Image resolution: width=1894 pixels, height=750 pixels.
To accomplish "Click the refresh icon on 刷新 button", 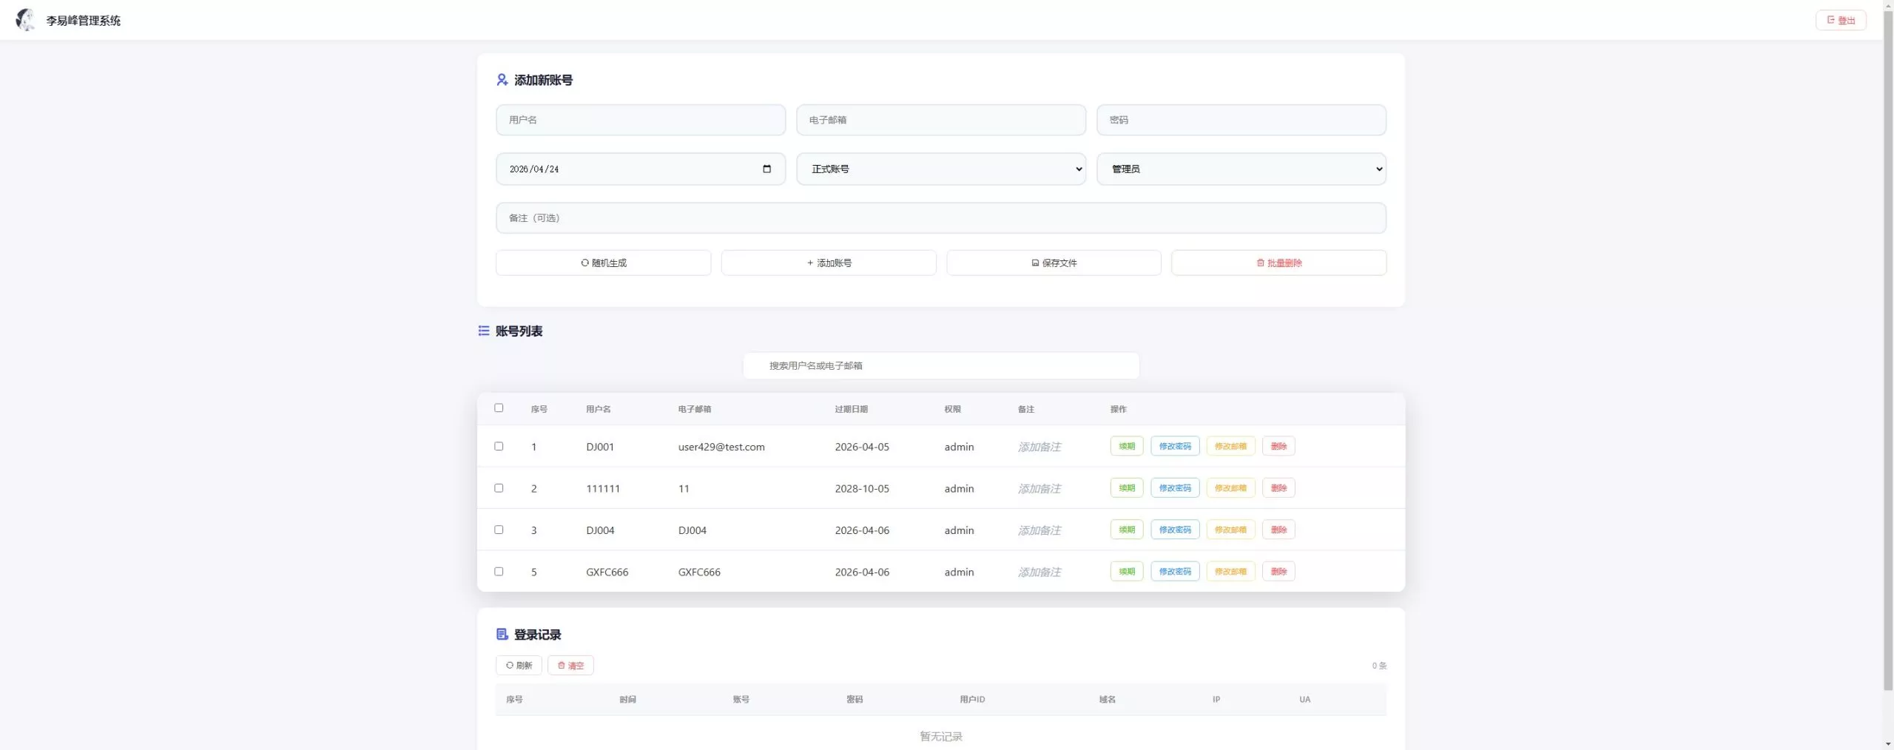I will [508, 665].
